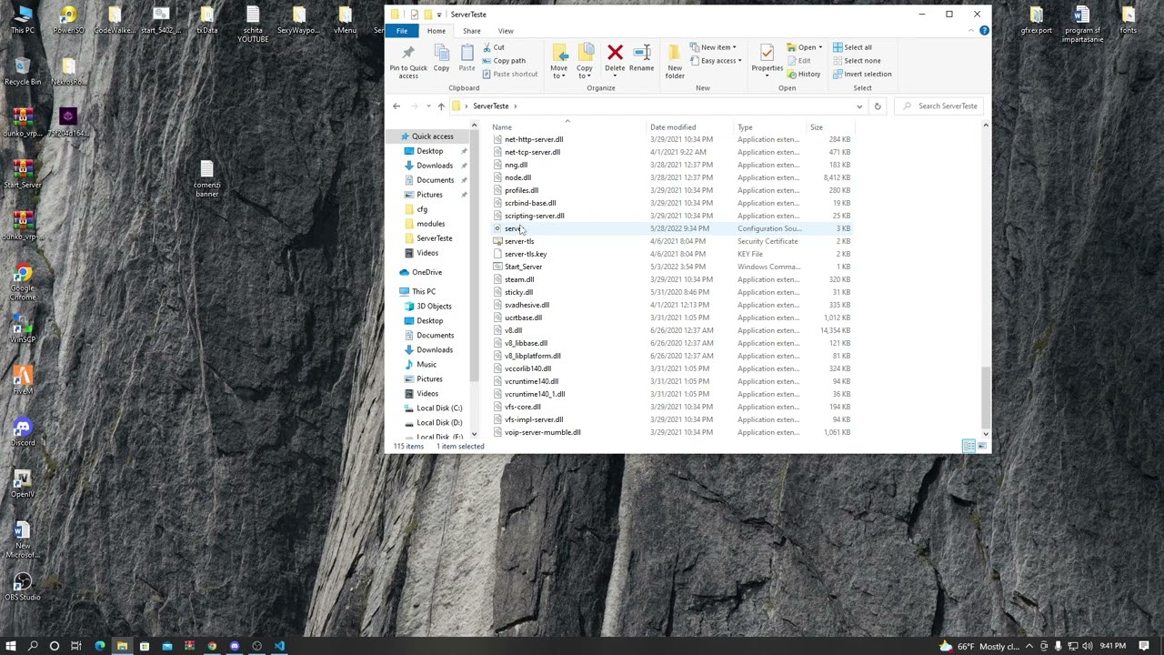The height and width of the screenshot is (655, 1164).
Task: Select the server-tls.key file
Action: coord(526,254)
